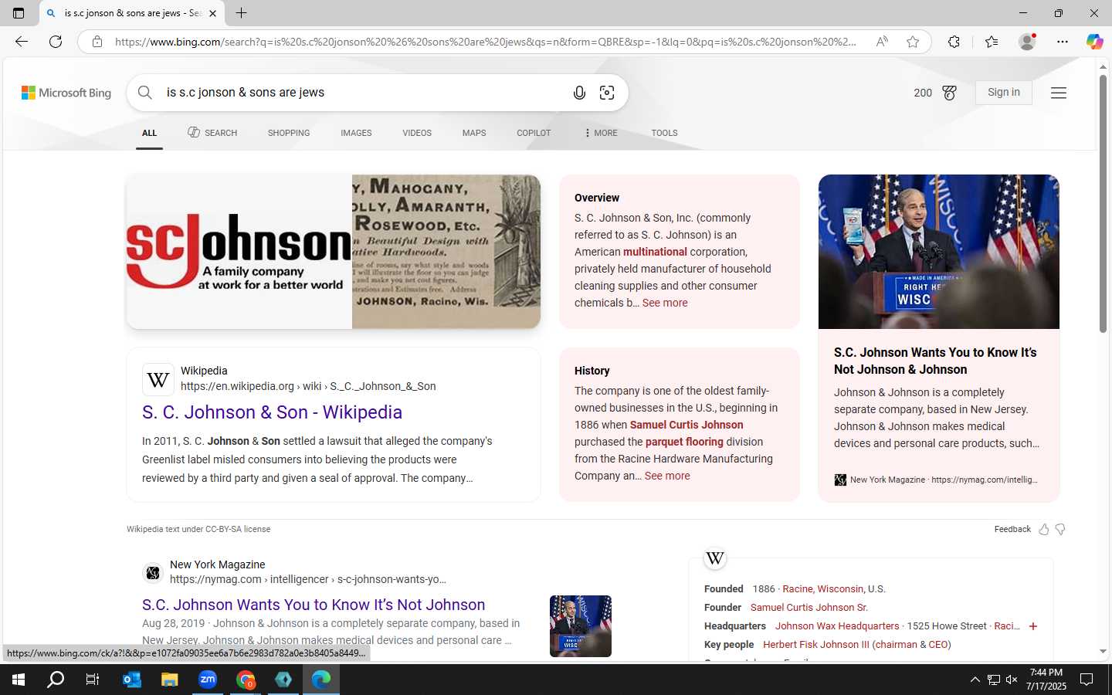Select the ALL results tab
Viewport: 1112px width, 695px height.
(149, 133)
